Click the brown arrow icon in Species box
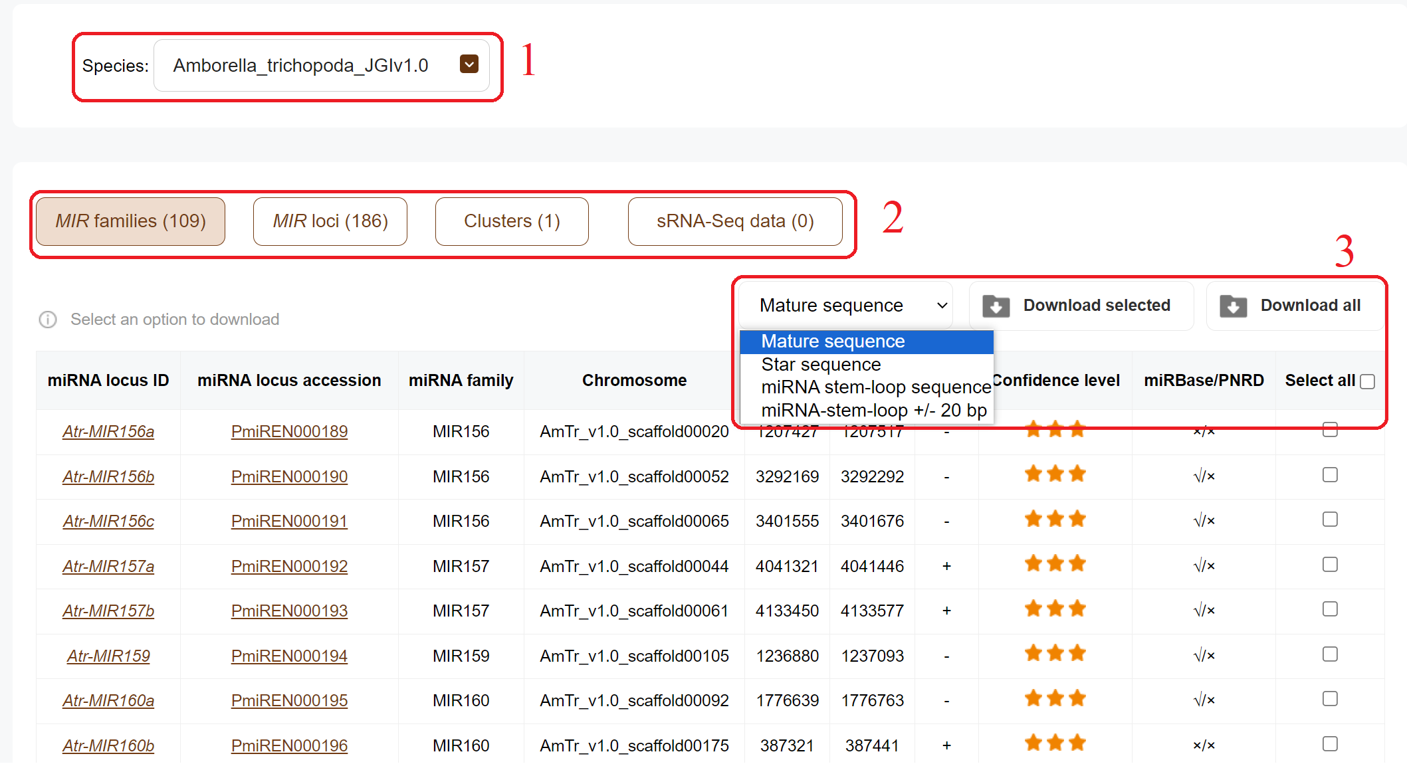Image resolution: width=1409 pixels, height=772 pixels. click(x=469, y=64)
